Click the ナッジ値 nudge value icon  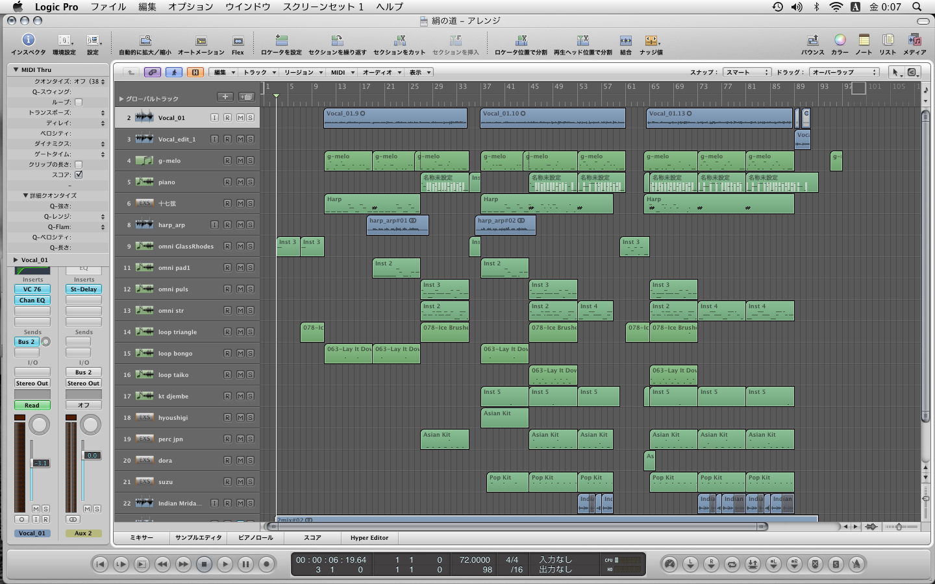pyautogui.click(x=651, y=41)
